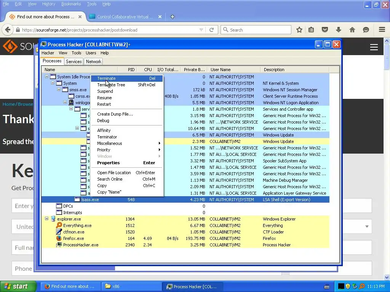This screenshot has width=390, height=292.
Task: Open the Priority submenu
Action: [127, 150]
